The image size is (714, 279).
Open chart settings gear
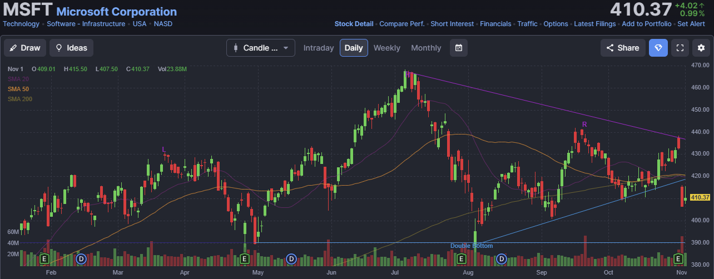point(701,48)
